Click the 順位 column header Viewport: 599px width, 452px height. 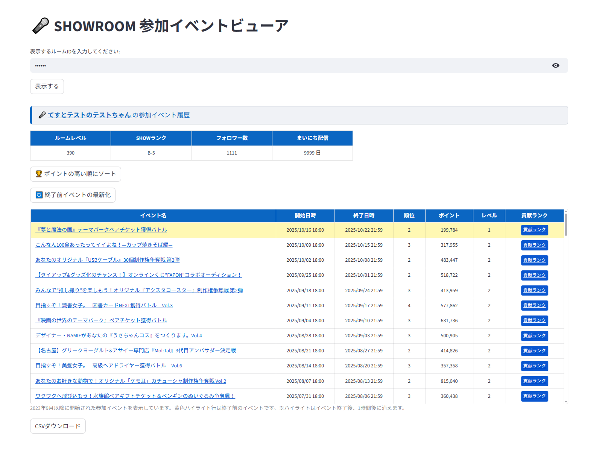(x=409, y=215)
